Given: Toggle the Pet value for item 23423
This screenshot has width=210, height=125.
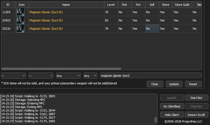Looking at the screenshot, I should coord(138,20).
